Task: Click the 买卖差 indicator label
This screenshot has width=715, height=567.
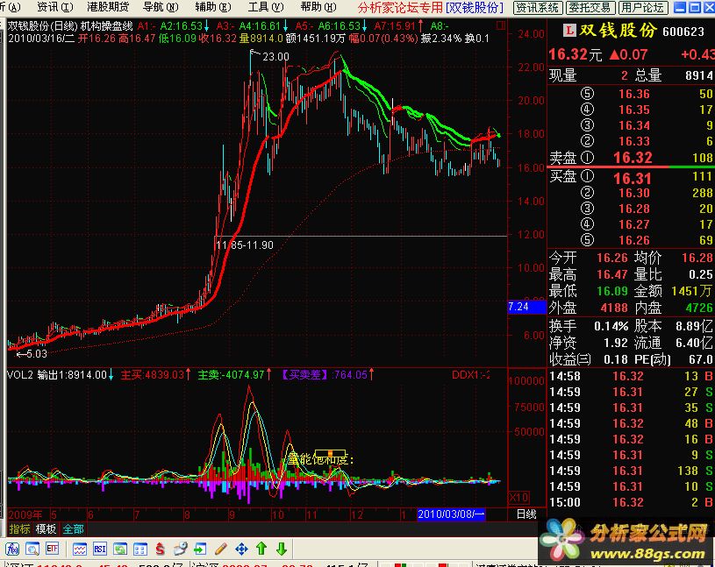Action: pyautogui.click(x=305, y=375)
